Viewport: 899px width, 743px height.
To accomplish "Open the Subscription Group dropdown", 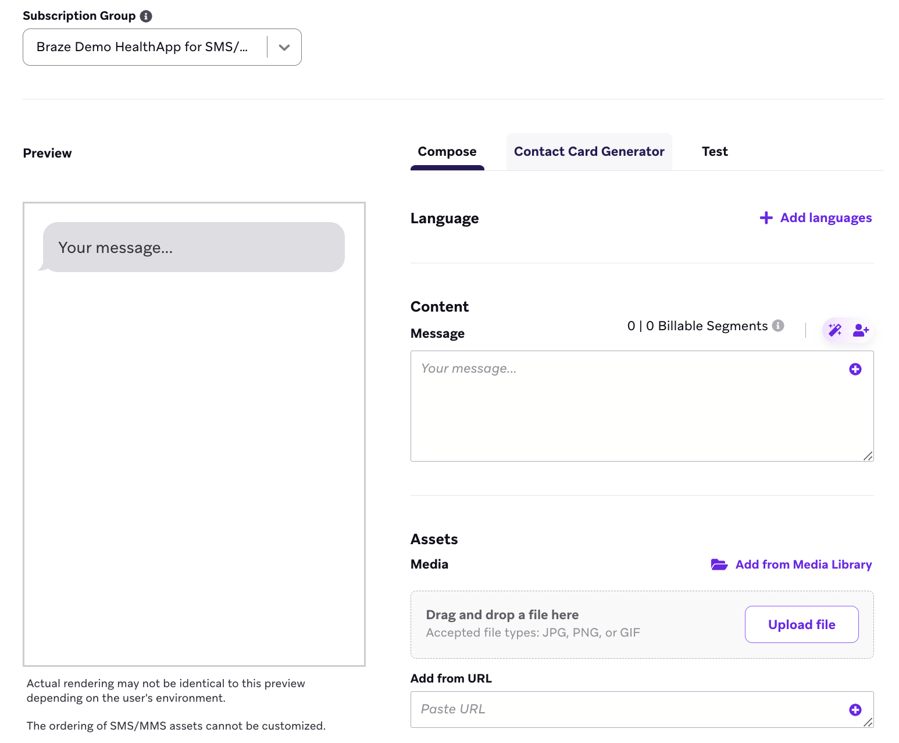I will pos(162,47).
